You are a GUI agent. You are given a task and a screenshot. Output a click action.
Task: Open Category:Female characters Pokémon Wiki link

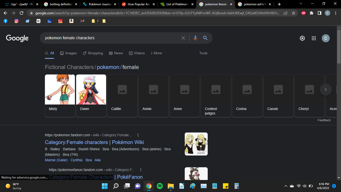click(x=94, y=142)
